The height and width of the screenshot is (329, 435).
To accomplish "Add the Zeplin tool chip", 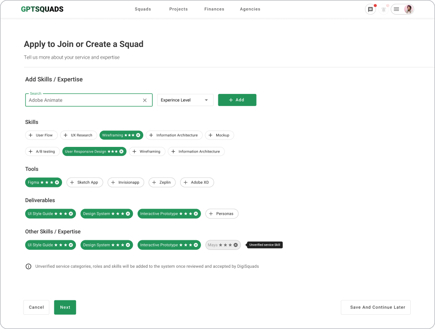I will 162,183.
